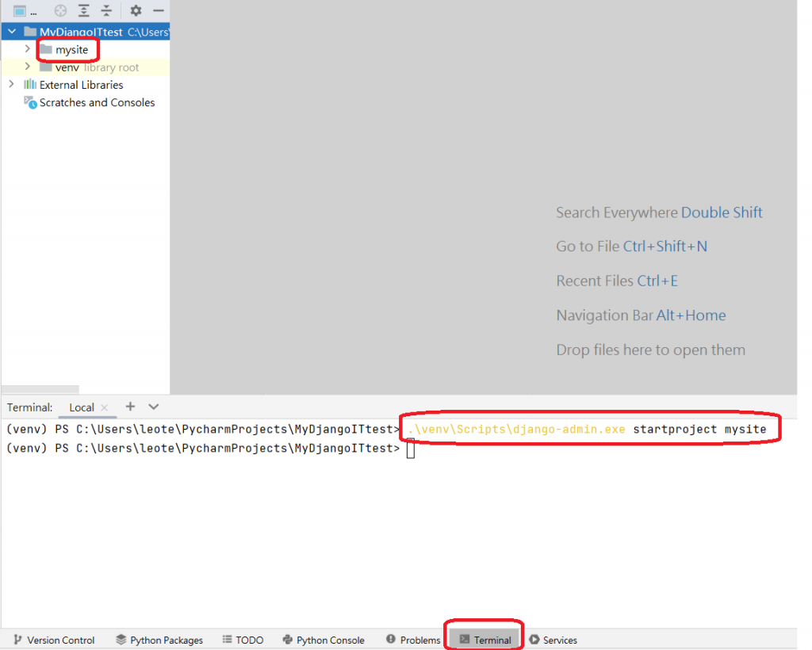Select the venv library root folder

pos(86,67)
